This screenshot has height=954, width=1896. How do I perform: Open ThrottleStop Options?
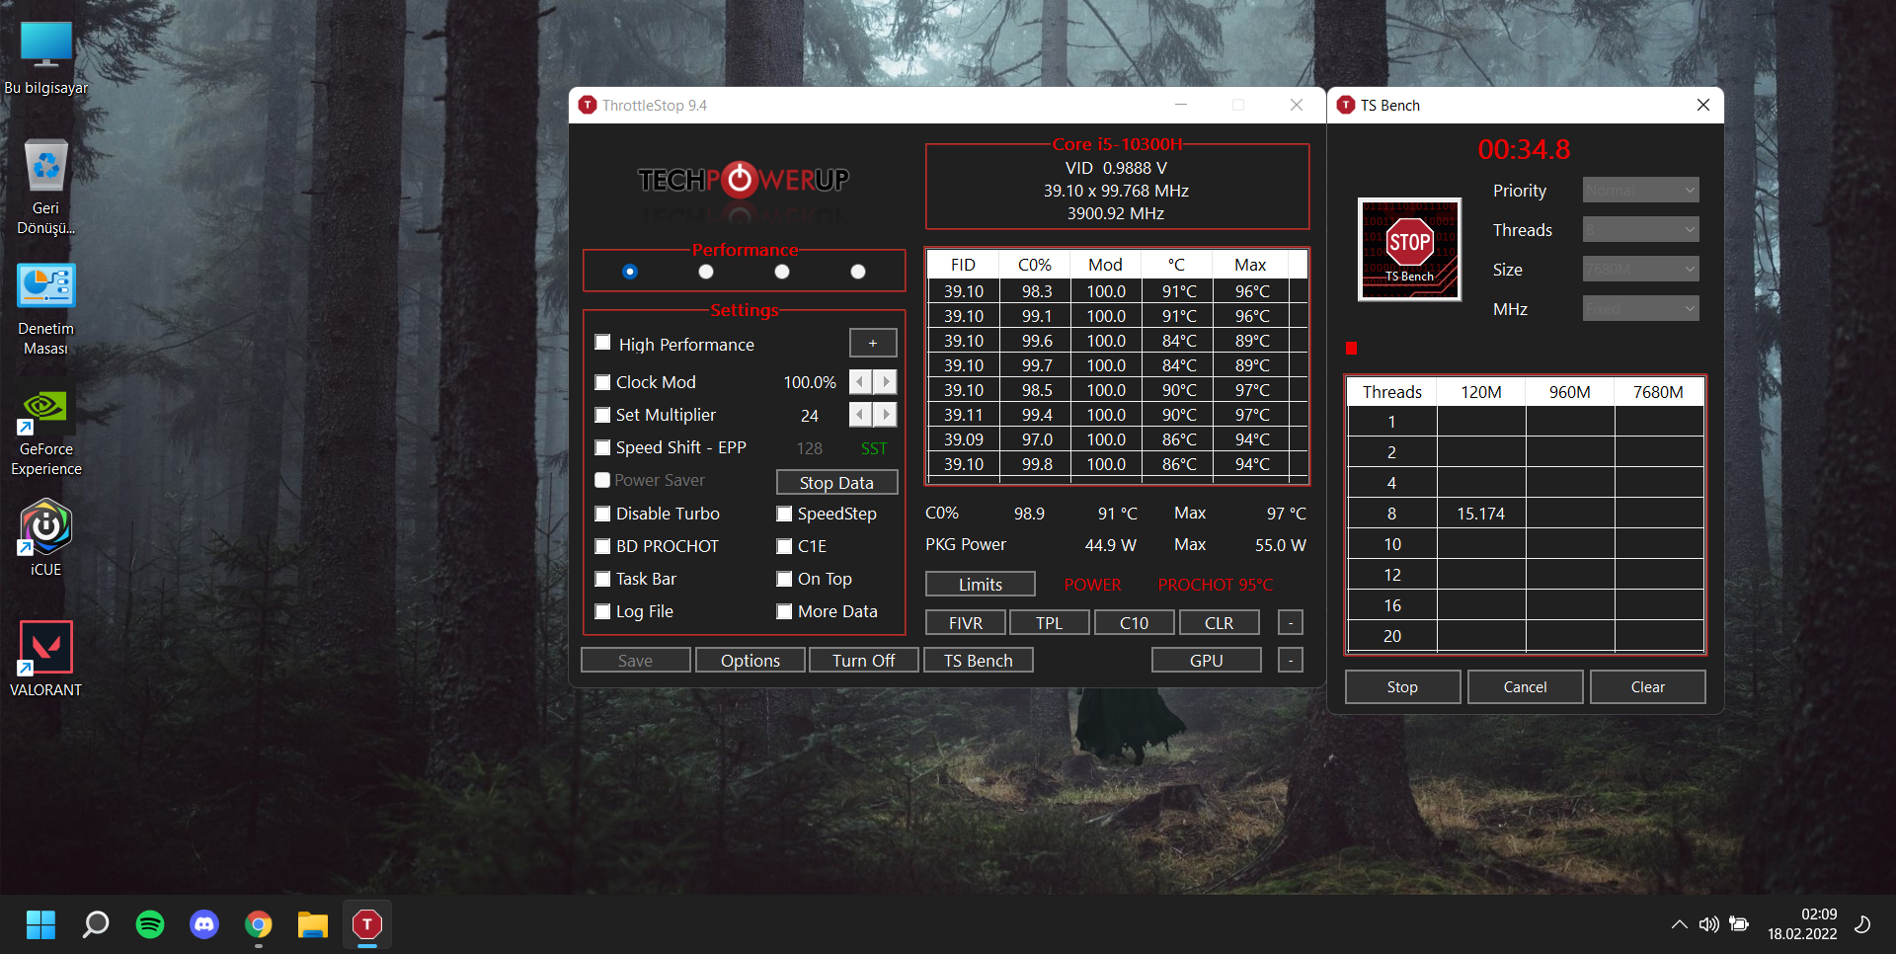tap(750, 660)
